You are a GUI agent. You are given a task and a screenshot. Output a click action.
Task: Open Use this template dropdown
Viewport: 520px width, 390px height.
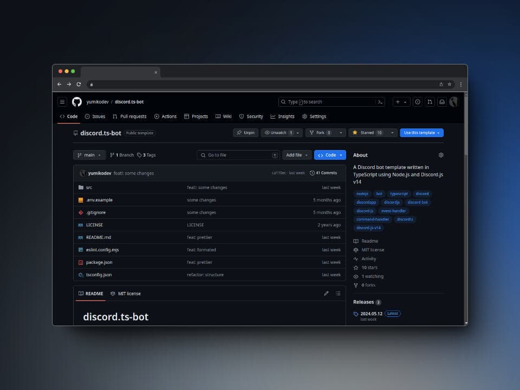tap(421, 133)
